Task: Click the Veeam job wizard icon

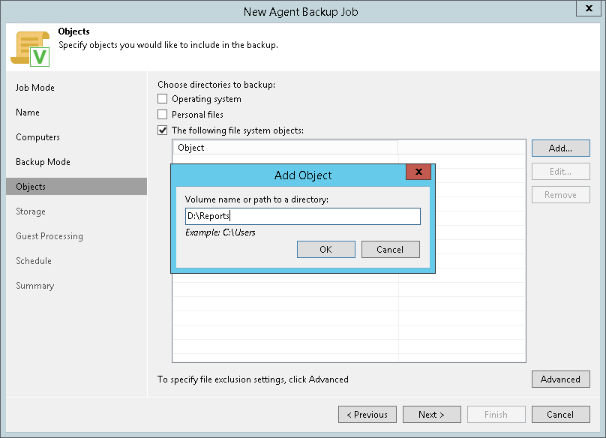Action: pos(30,48)
